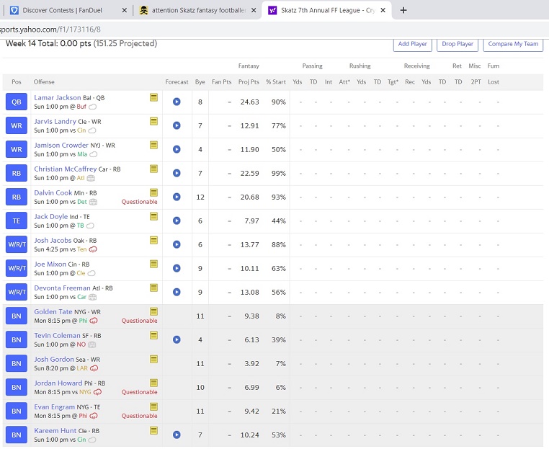This screenshot has width=549, height=449.
Task: Open Jamison Crowder's player notes icon
Action: pos(153,145)
